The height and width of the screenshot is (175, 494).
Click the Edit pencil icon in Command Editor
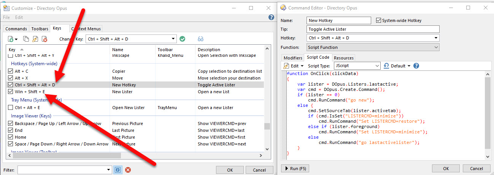coord(286,66)
